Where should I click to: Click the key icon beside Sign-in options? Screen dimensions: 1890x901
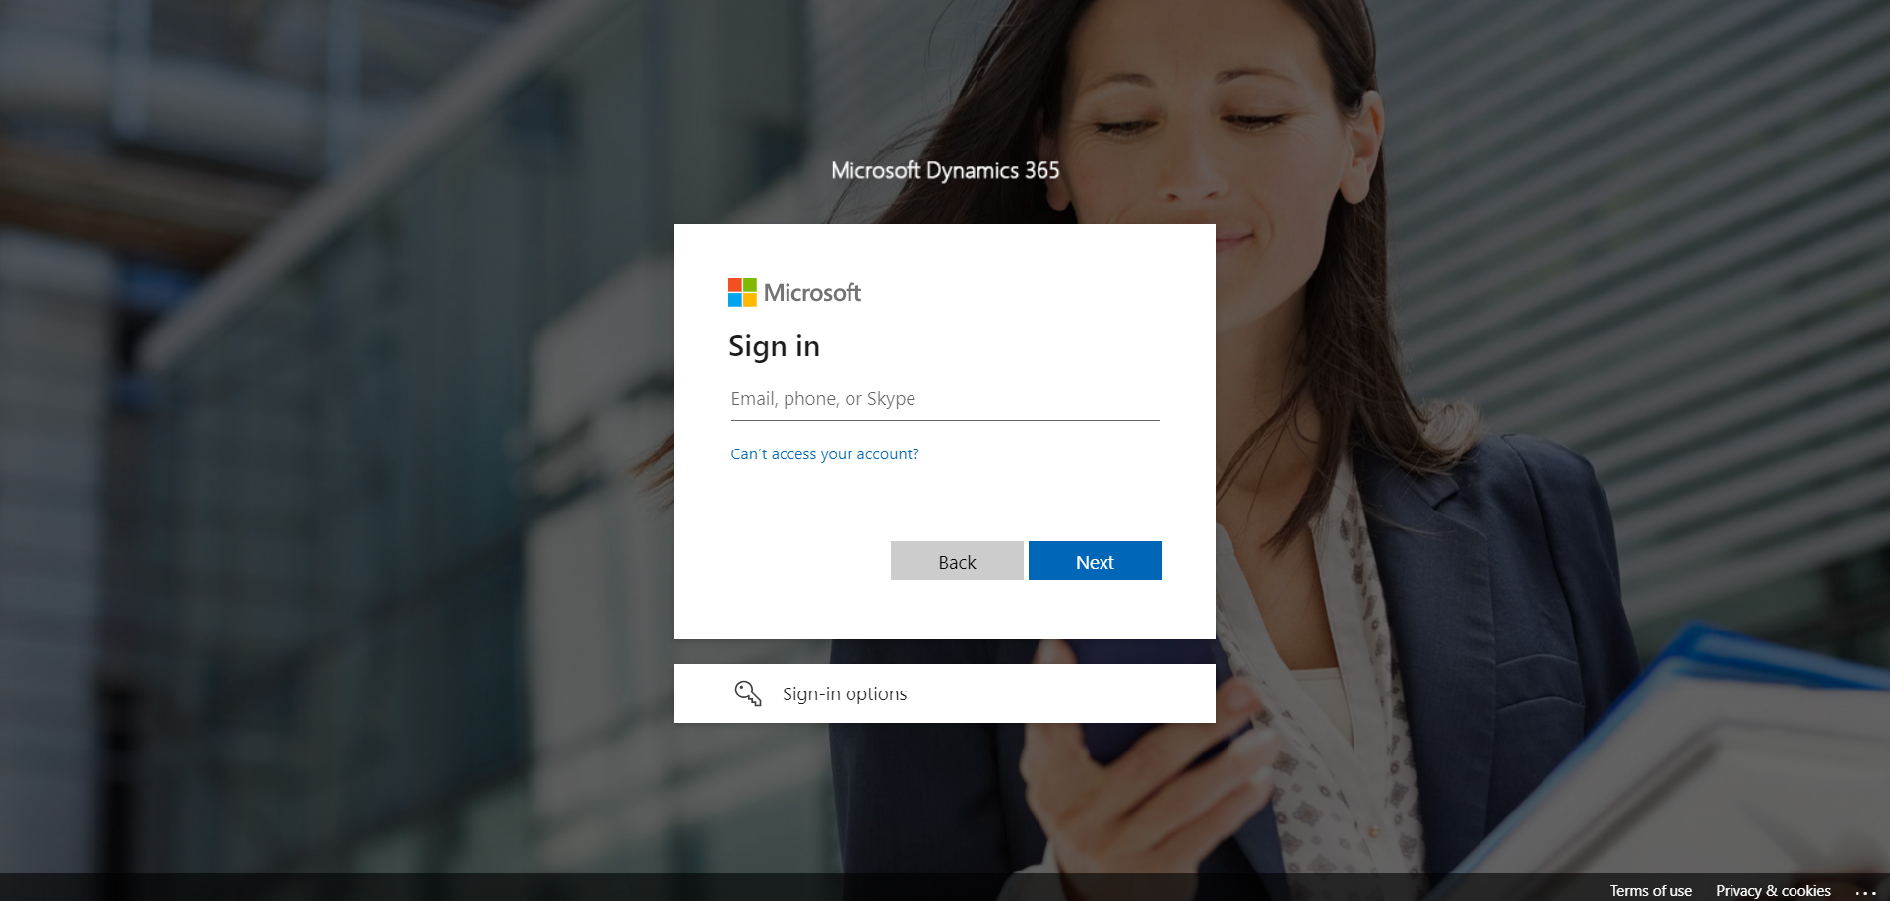pyautogui.click(x=748, y=693)
